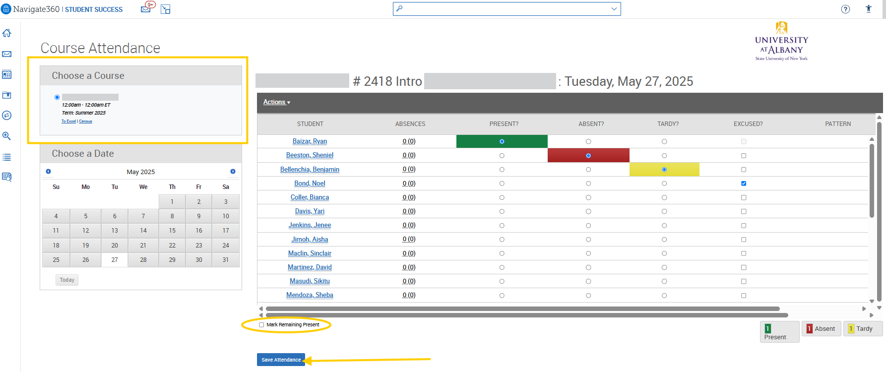The width and height of the screenshot is (886, 372).
Task: Select May 28 in the calendar
Action: tap(143, 260)
